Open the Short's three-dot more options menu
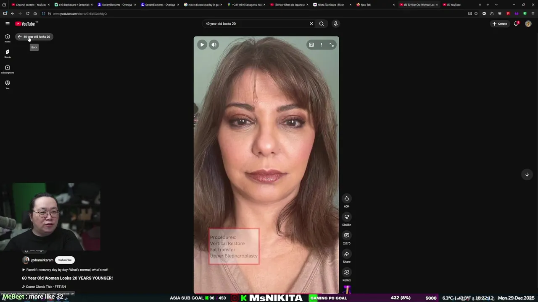Image resolution: width=538 pixels, height=302 pixels. tap(322, 44)
